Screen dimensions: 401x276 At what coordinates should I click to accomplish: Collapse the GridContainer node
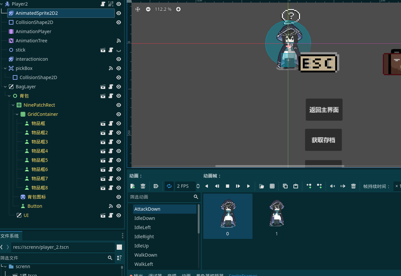pos(17,114)
